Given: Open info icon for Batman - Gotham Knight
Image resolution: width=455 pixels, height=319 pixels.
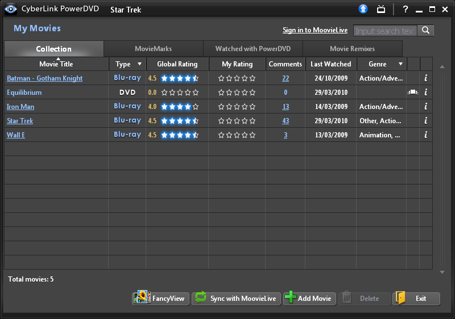Looking at the screenshot, I should point(425,78).
